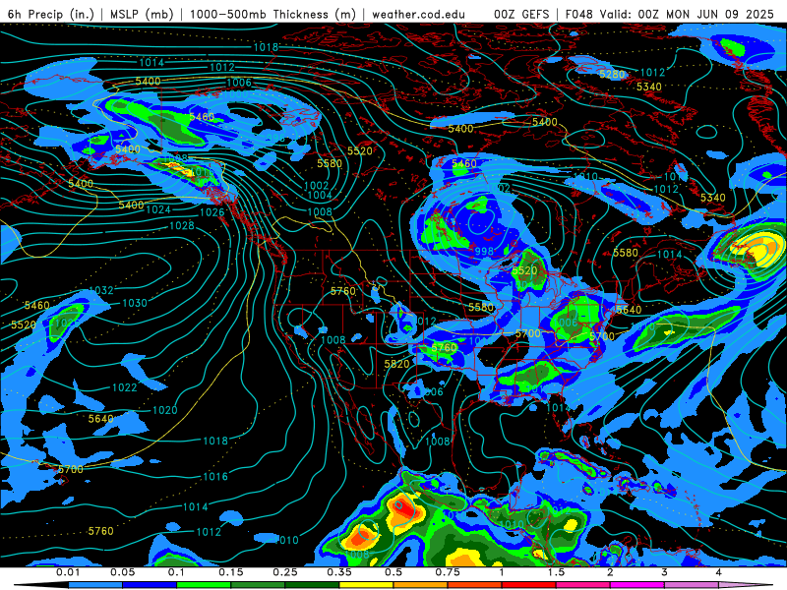Click the '1032' pressure contour label

click(x=101, y=290)
